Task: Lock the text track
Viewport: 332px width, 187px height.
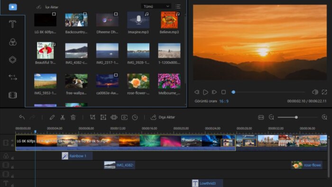Action: [x=12, y=185]
